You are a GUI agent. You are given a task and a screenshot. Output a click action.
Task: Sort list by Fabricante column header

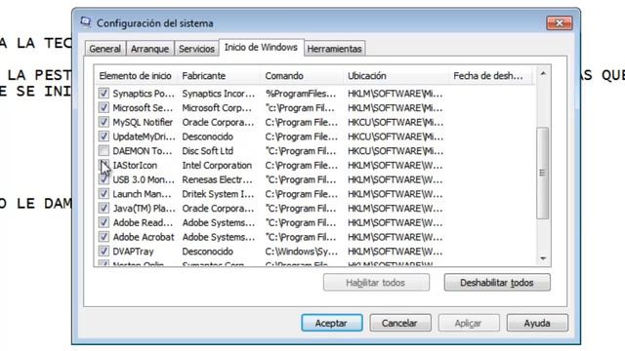pos(219,76)
